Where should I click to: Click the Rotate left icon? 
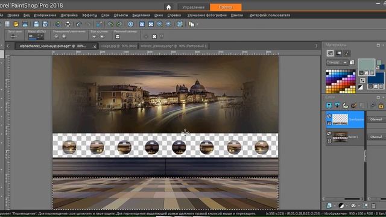click(110, 24)
